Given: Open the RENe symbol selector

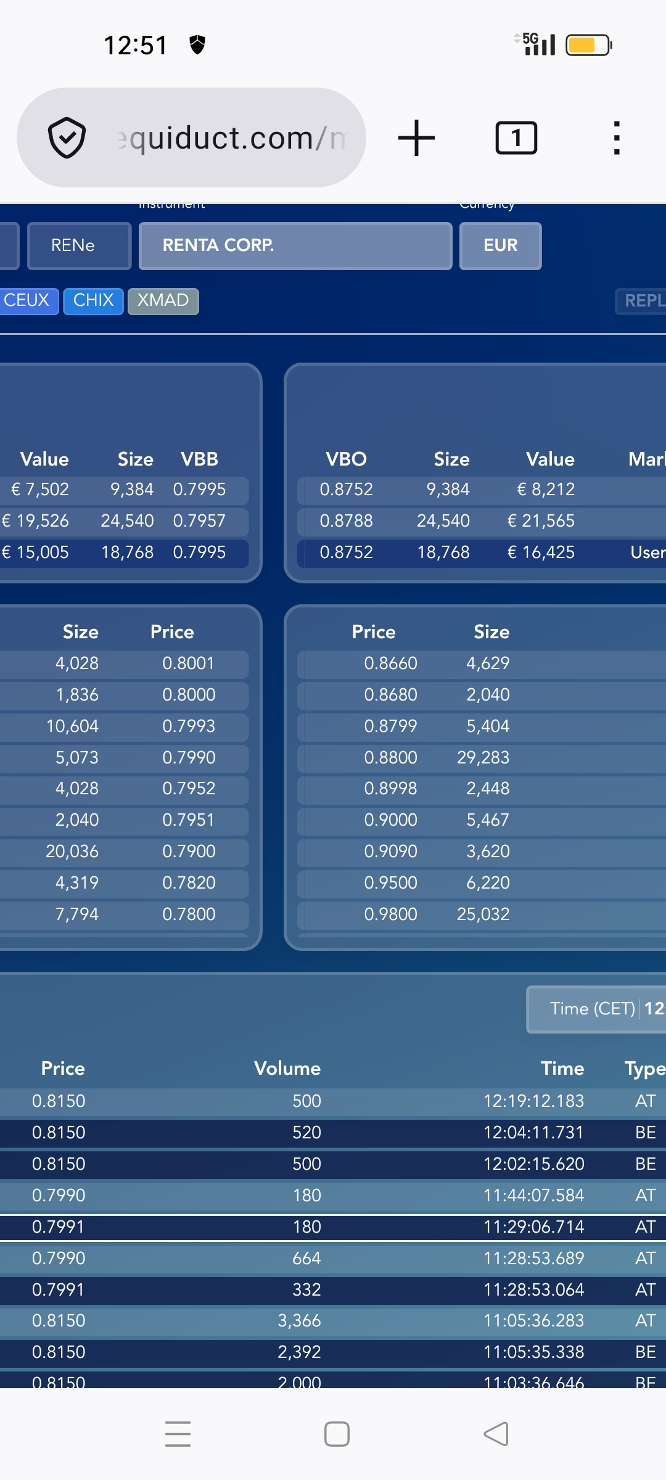Looking at the screenshot, I should 79,246.
